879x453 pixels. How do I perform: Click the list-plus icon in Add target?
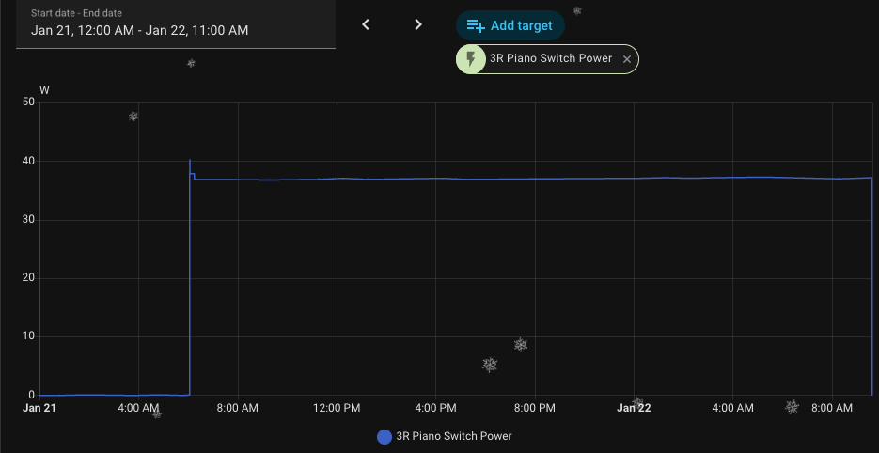pyautogui.click(x=476, y=25)
